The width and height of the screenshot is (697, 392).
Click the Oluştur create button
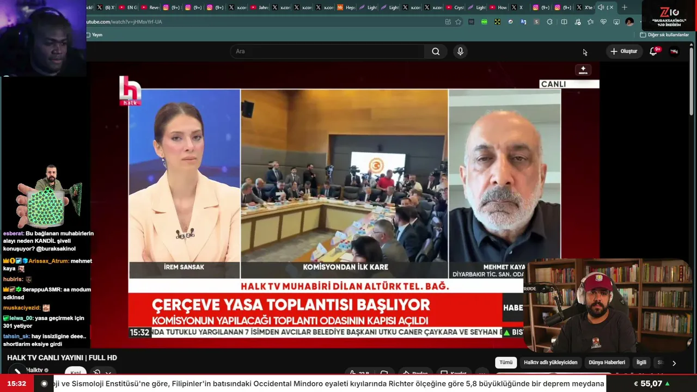623,51
